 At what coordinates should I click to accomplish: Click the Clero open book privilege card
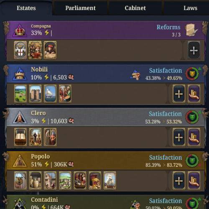(20, 137)
